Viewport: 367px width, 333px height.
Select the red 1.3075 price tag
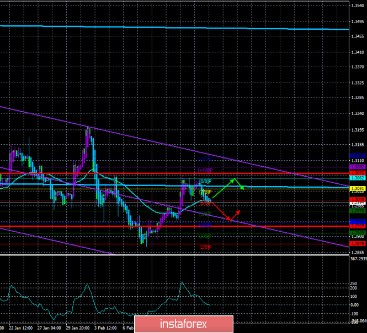tap(358, 173)
